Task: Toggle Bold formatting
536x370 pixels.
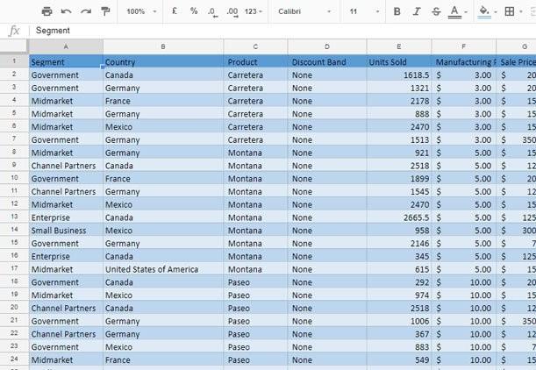Action: pyautogui.click(x=397, y=11)
